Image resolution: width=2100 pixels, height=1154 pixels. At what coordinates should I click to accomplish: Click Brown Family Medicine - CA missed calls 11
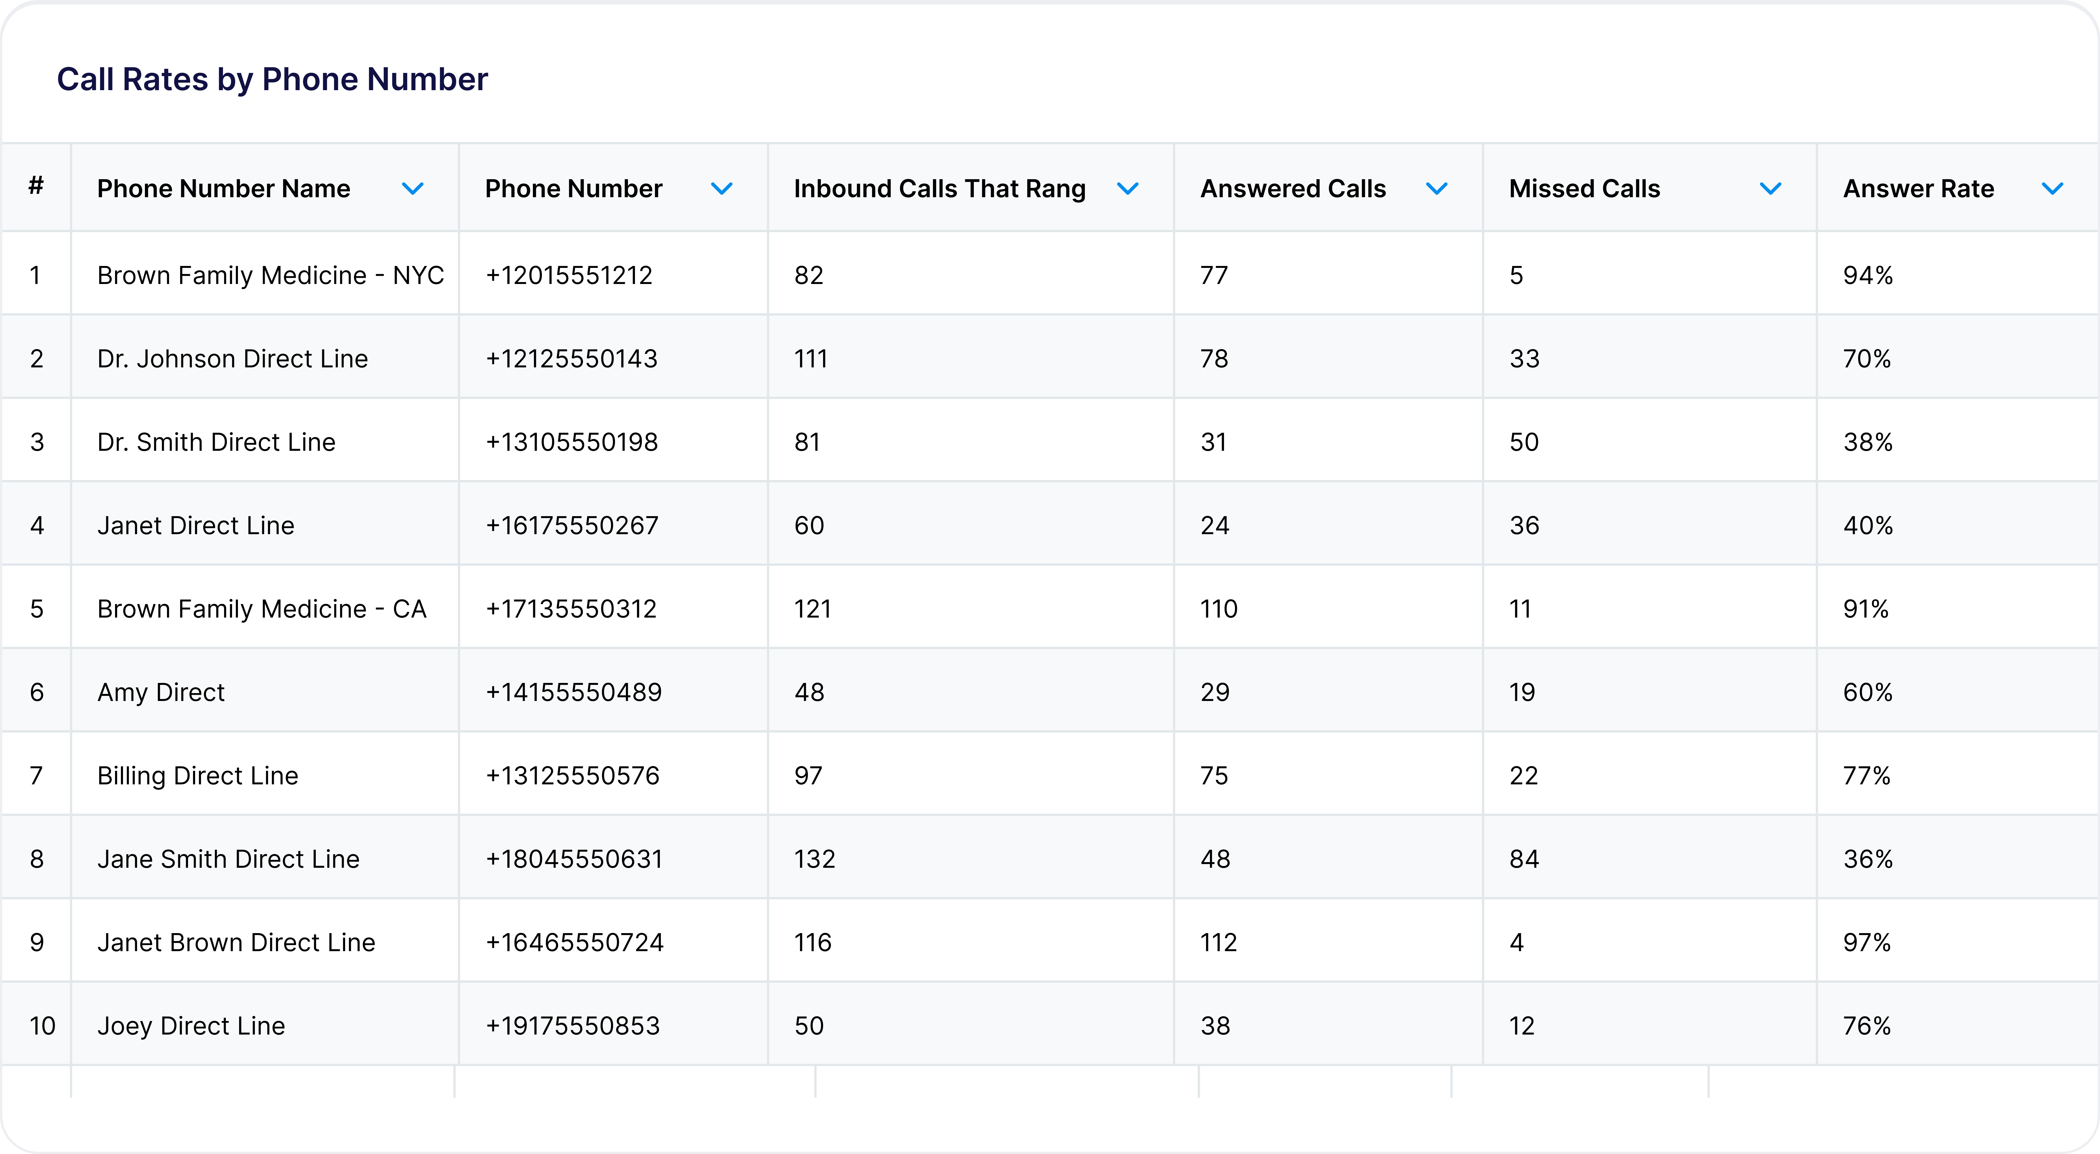tap(1520, 609)
